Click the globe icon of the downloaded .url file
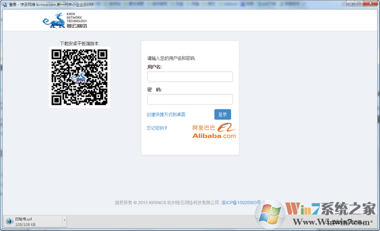The width and height of the screenshot is (380, 231). pyautogui.click(x=9, y=222)
